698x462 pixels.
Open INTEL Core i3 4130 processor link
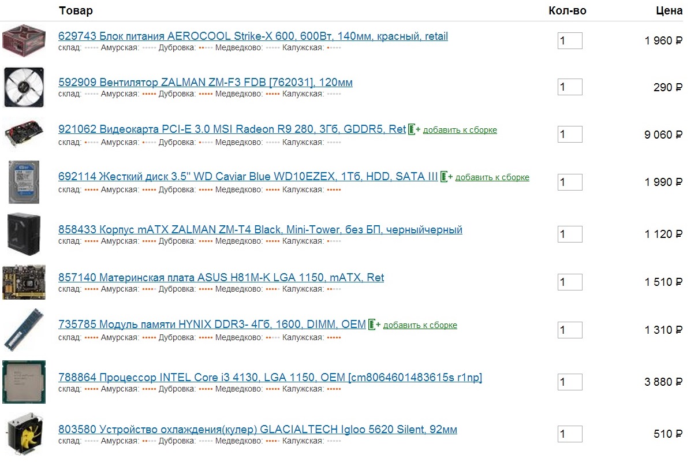pyautogui.click(x=270, y=378)
